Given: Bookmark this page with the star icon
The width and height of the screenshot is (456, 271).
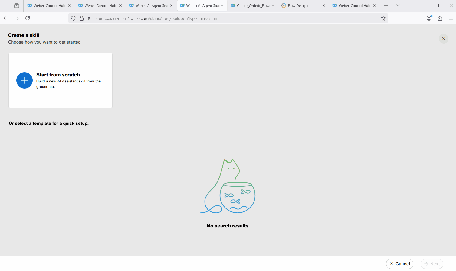Looking at the screenshot, I should (x=383, y=18).
